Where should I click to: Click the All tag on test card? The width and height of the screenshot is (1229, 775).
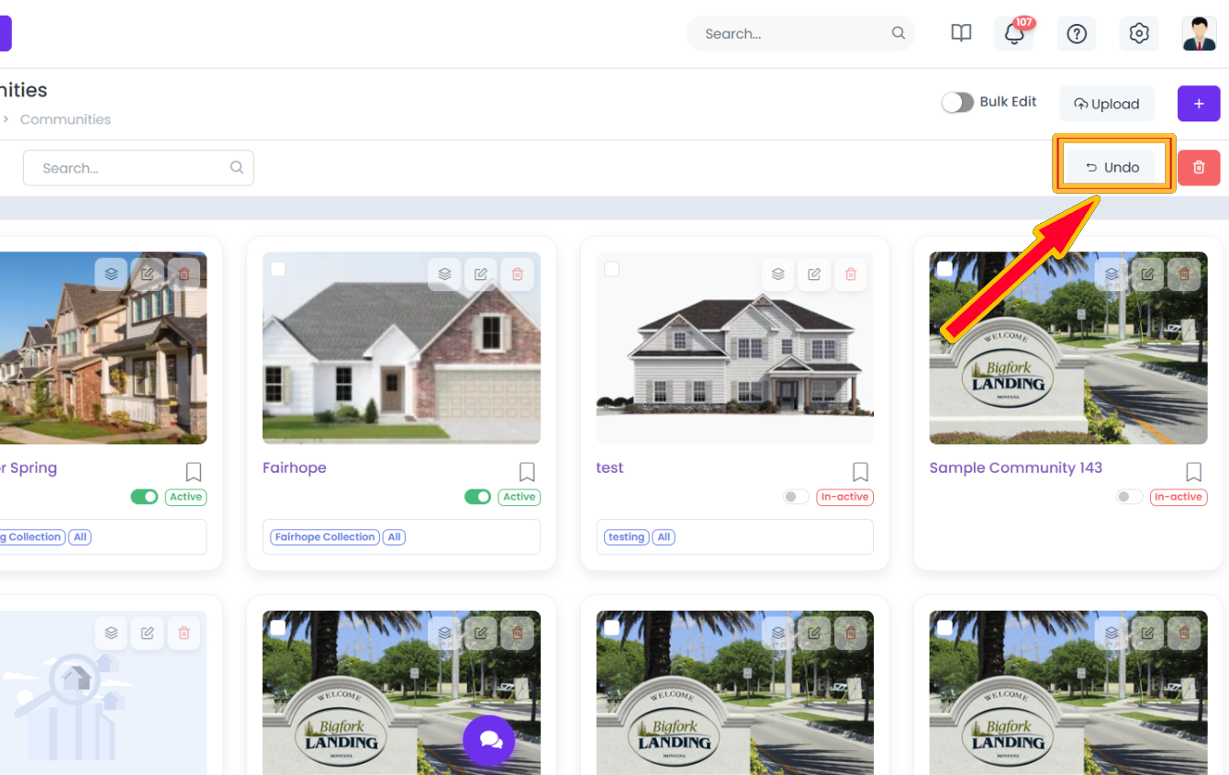664,537
